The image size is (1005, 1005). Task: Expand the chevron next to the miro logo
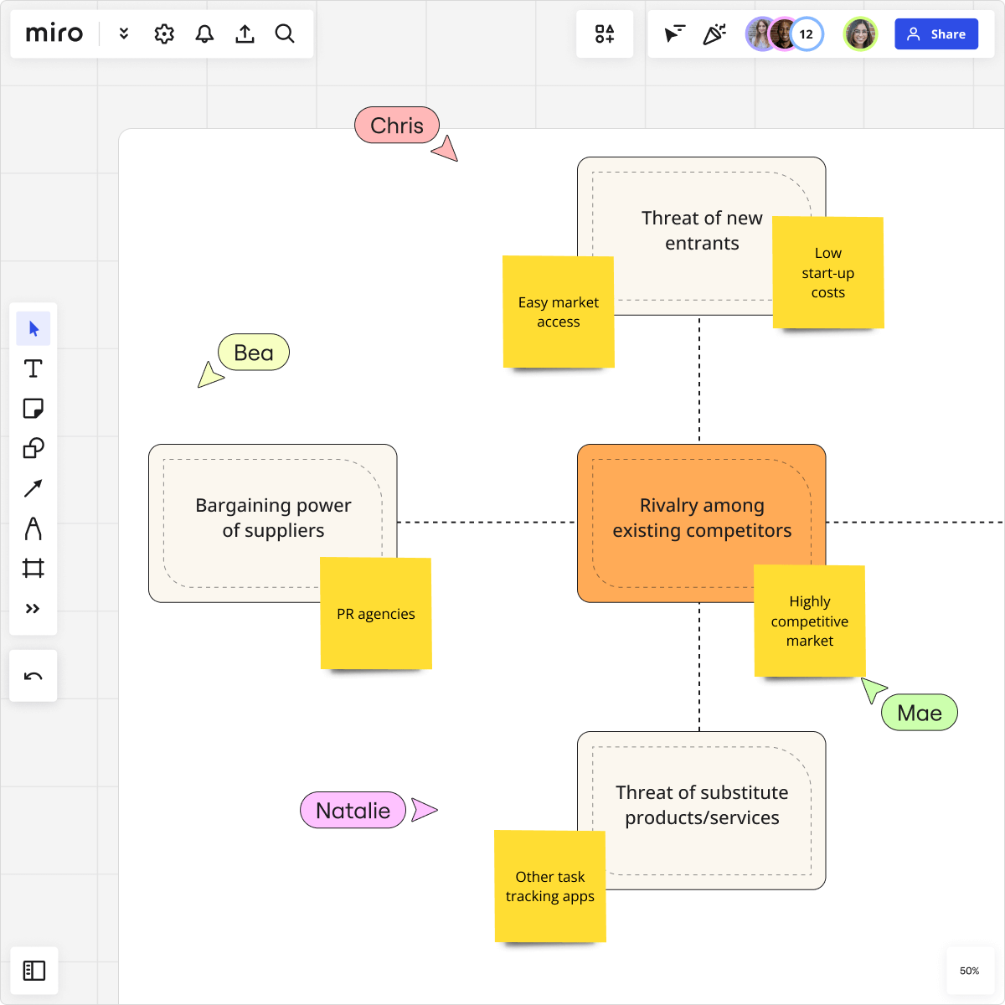coord(123,33)
